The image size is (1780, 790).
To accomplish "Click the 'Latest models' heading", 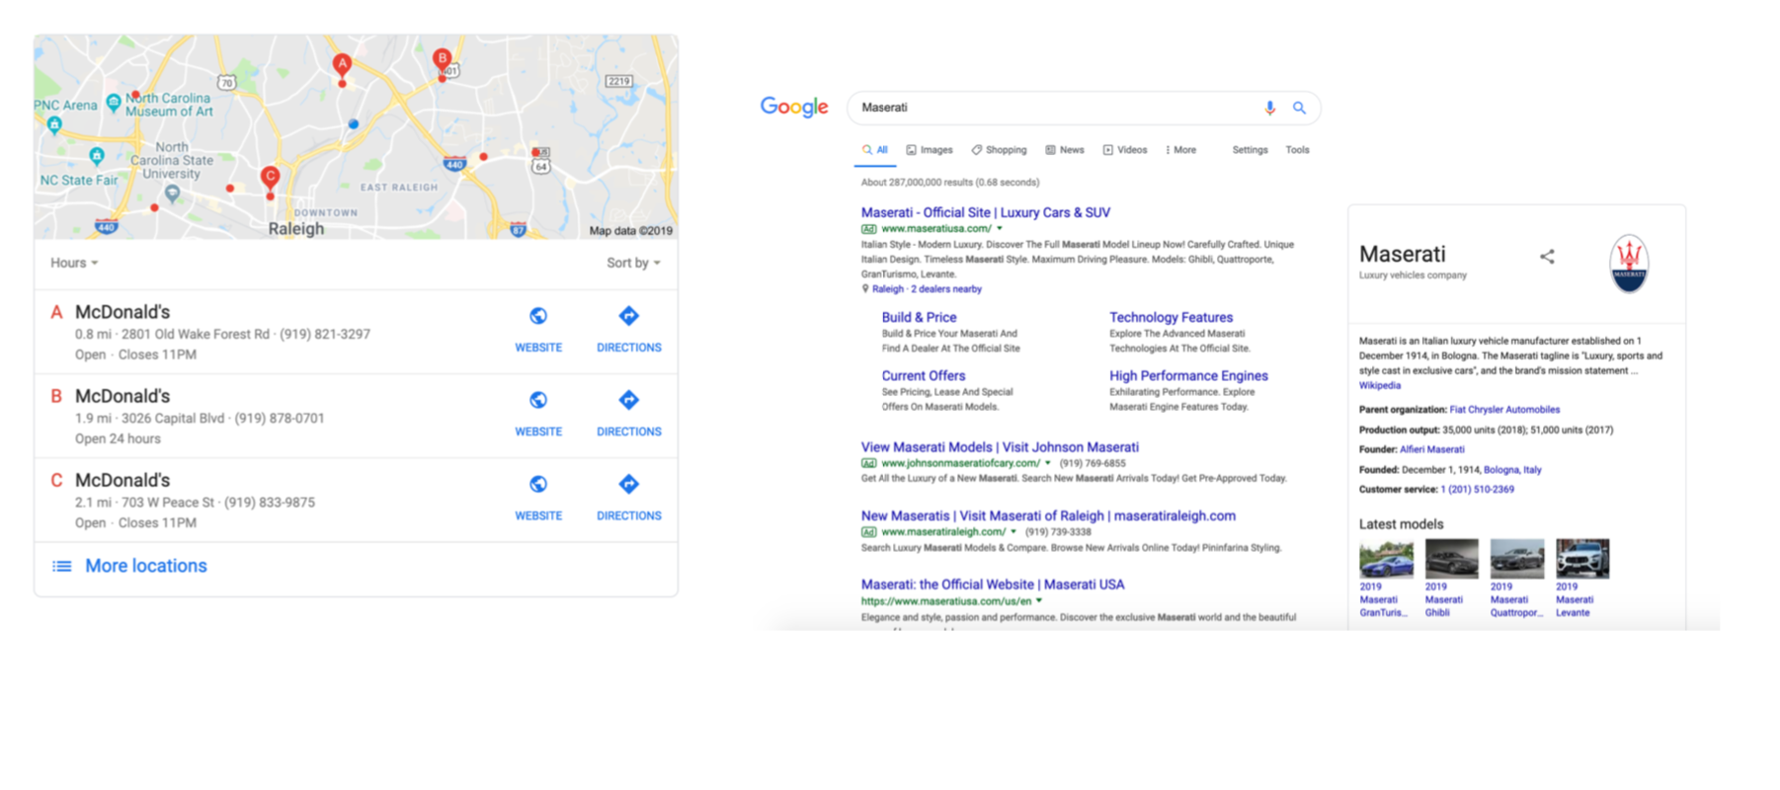I will (1401, 524).
